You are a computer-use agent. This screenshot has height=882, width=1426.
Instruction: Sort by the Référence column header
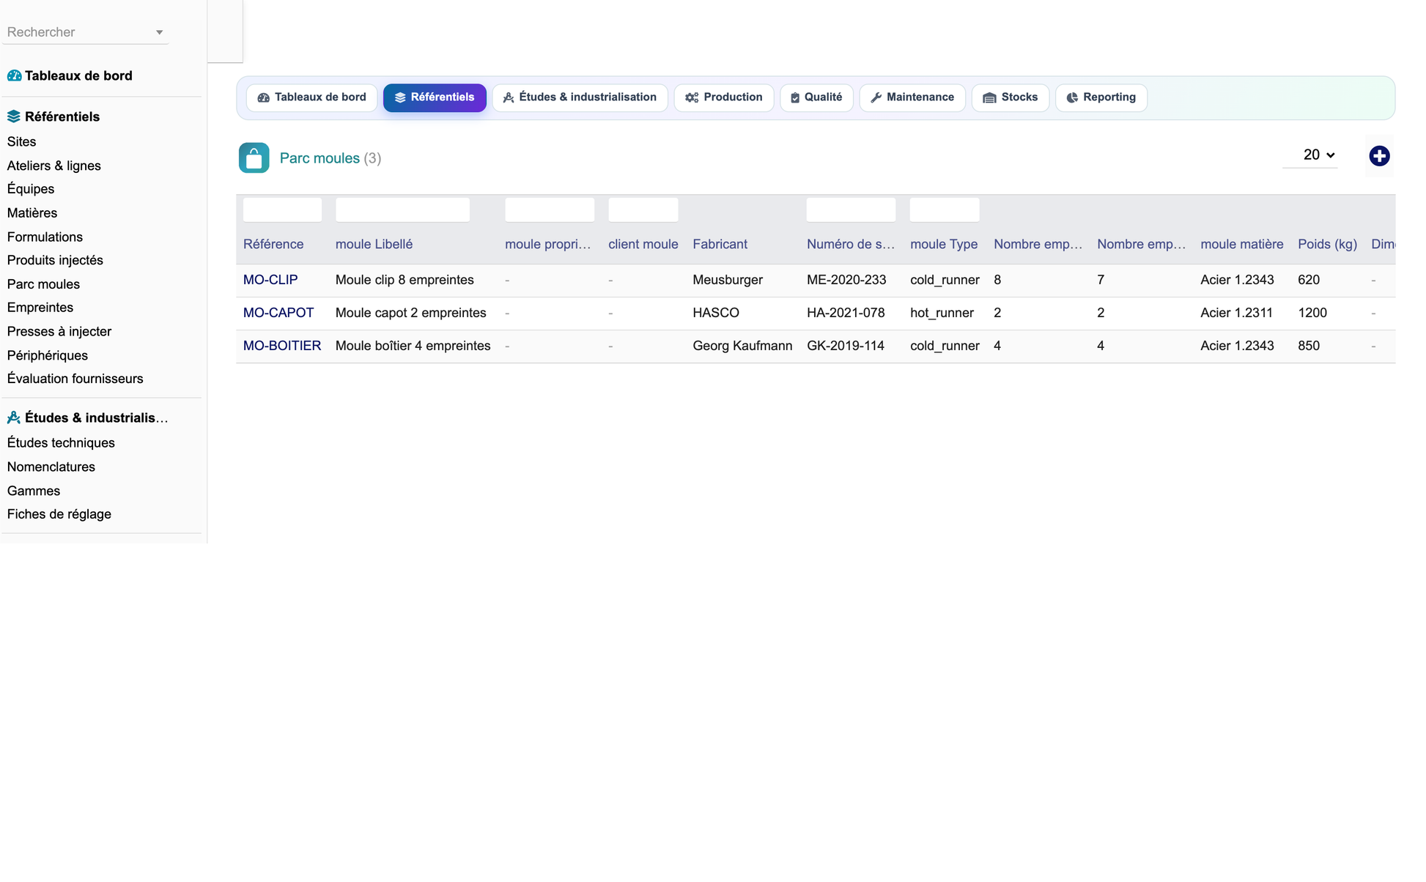point(273,244)
